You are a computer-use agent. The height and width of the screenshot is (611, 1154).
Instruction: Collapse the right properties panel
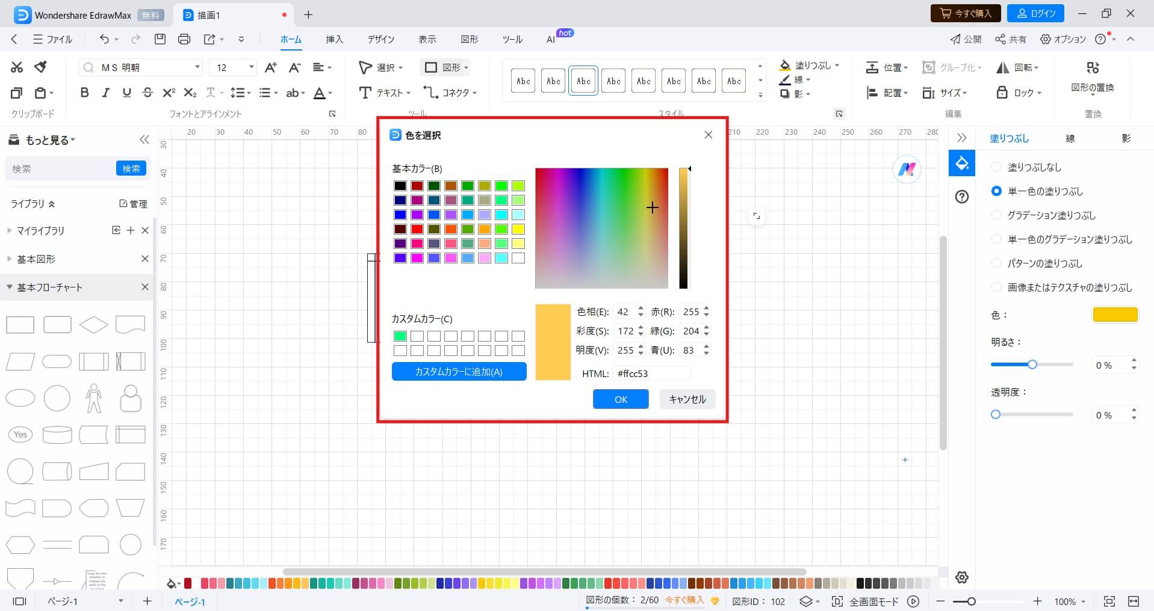(961, 138)
